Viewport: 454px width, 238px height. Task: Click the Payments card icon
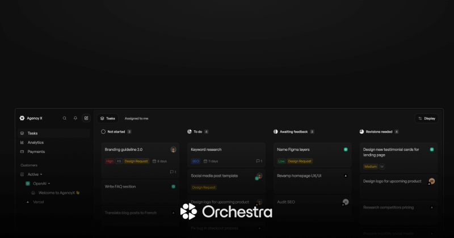pos(22,151)
